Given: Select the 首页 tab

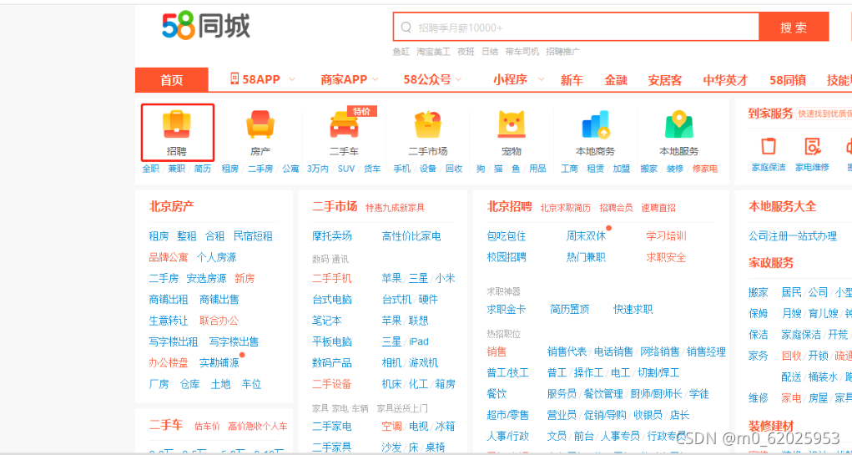Looking at the screenshot, I should (x=172, y=80).
